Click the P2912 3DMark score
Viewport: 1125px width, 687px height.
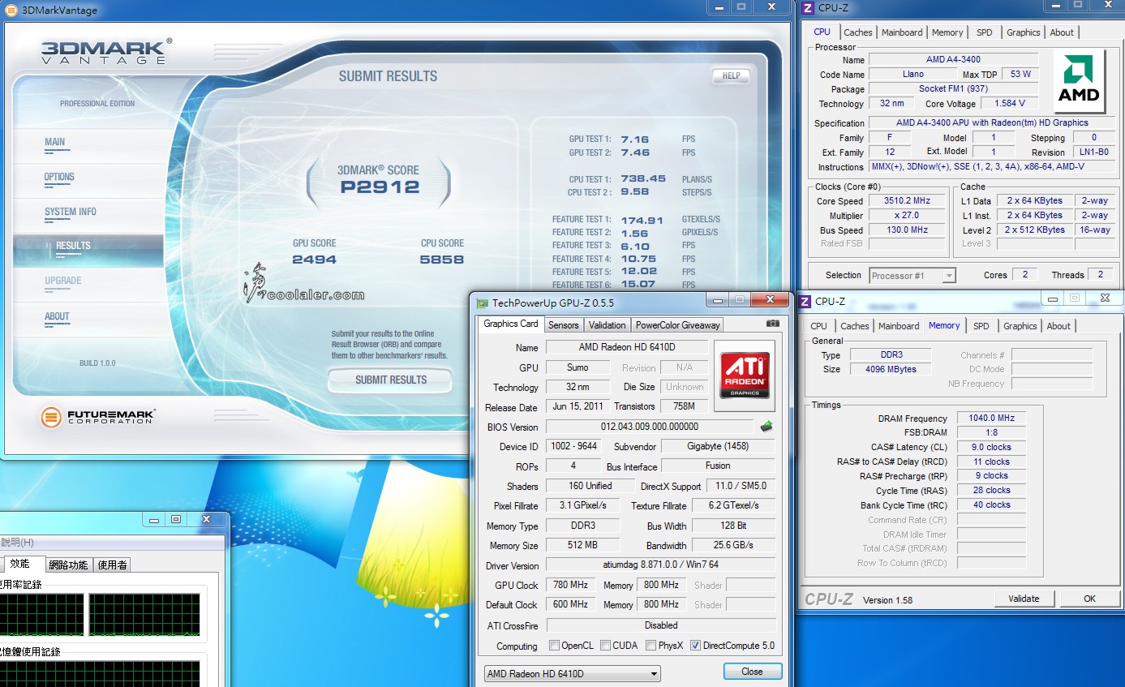coord(380,187)
